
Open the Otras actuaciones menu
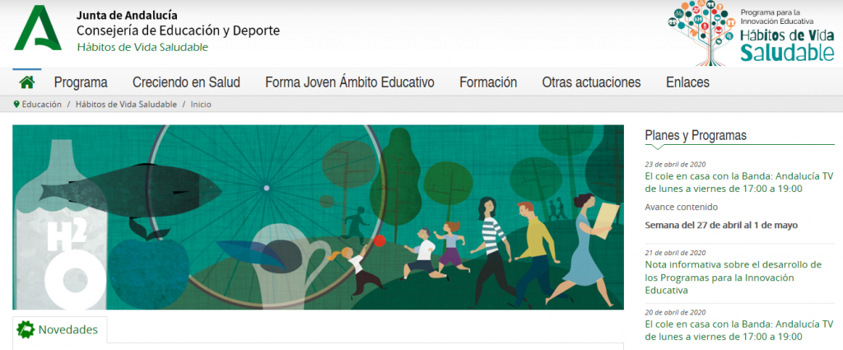tap(591, 82)
